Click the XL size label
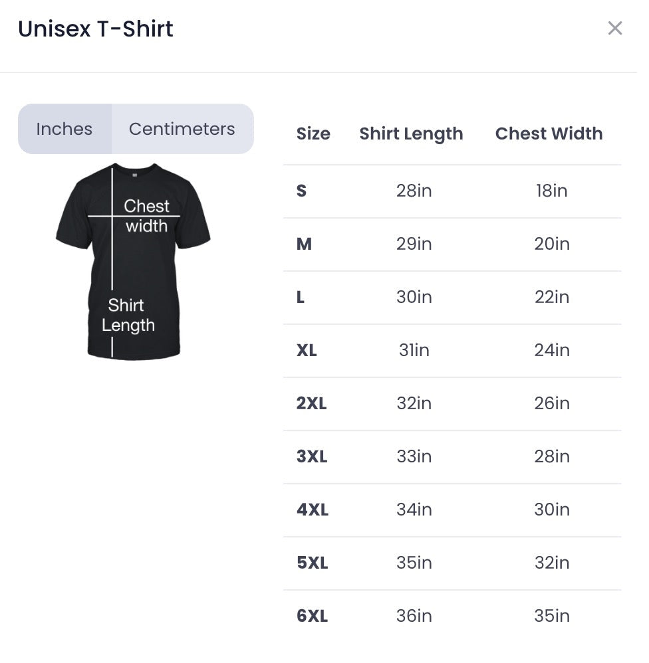The image size is (649, 663). coord(307,351)
